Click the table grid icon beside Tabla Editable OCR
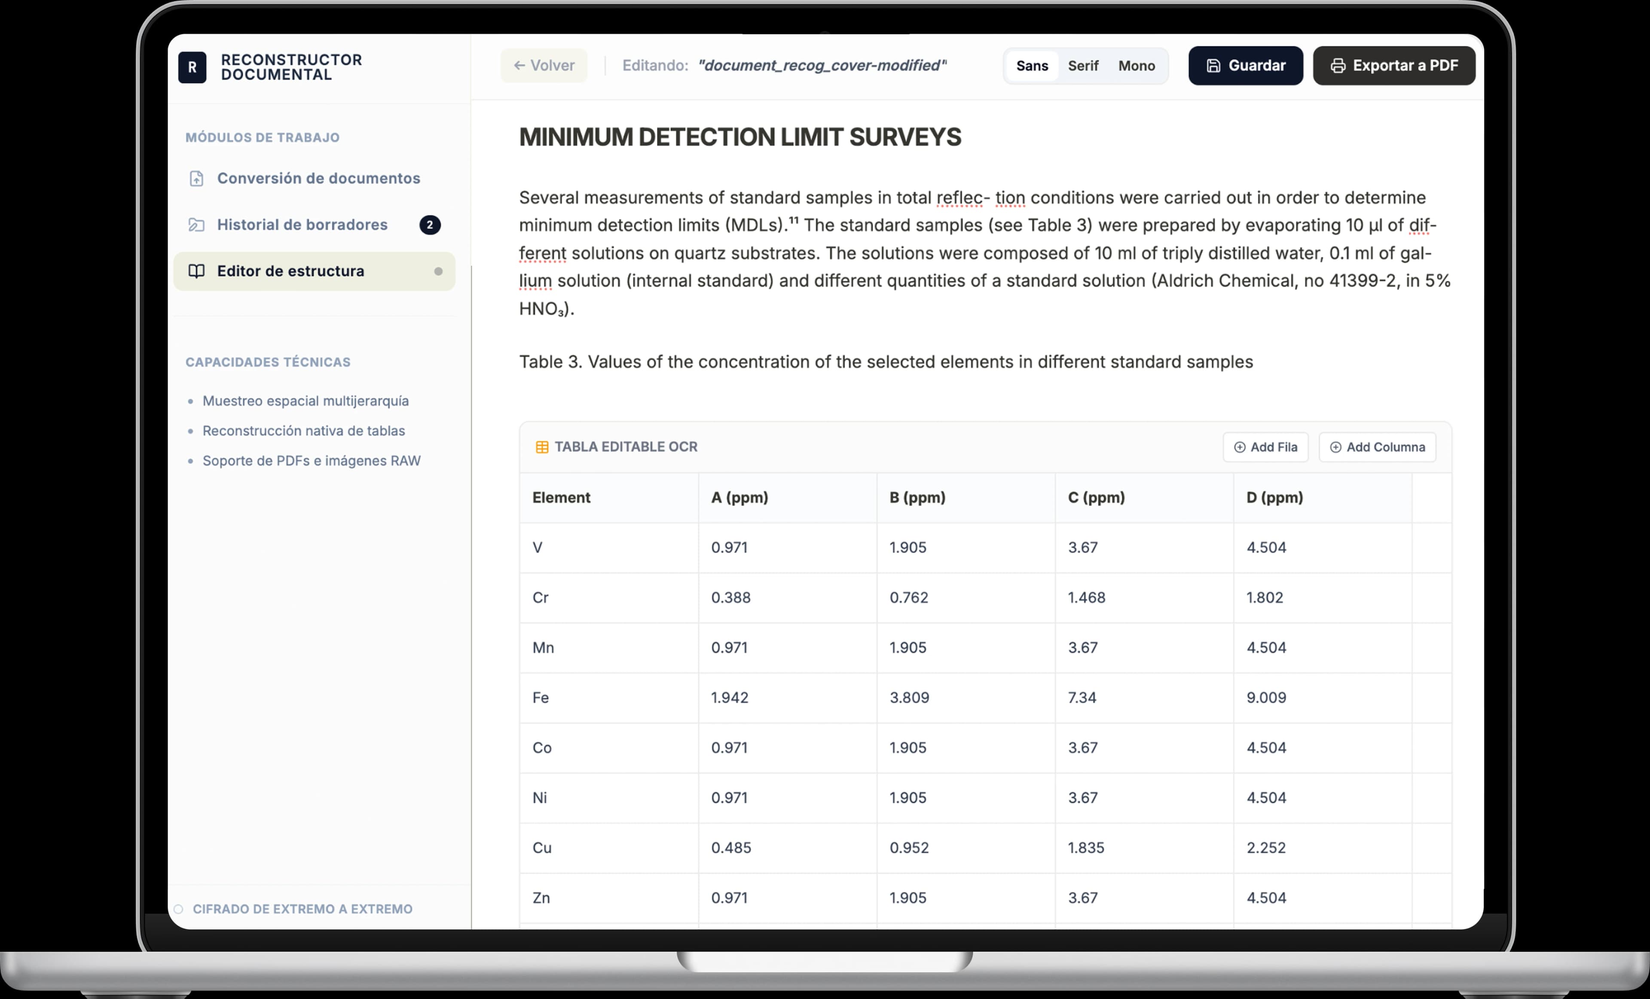Screen dimensions: 1650x999 542,447
